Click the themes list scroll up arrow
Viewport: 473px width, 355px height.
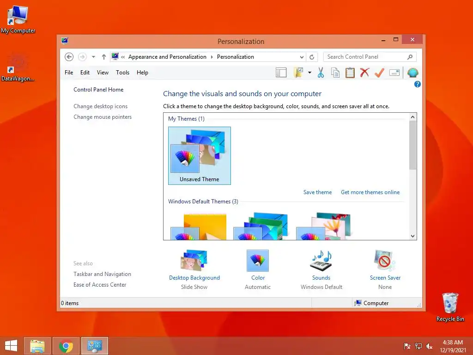pyautogui.click(x=412, y=117)
